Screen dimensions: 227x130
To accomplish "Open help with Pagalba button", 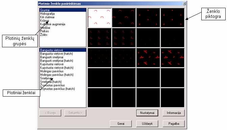I will point(174,124).
